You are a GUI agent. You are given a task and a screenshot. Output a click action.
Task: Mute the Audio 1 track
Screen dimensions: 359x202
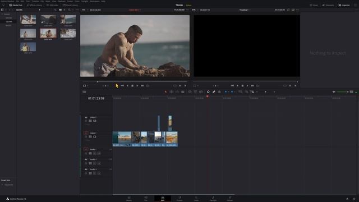(99, 153)
